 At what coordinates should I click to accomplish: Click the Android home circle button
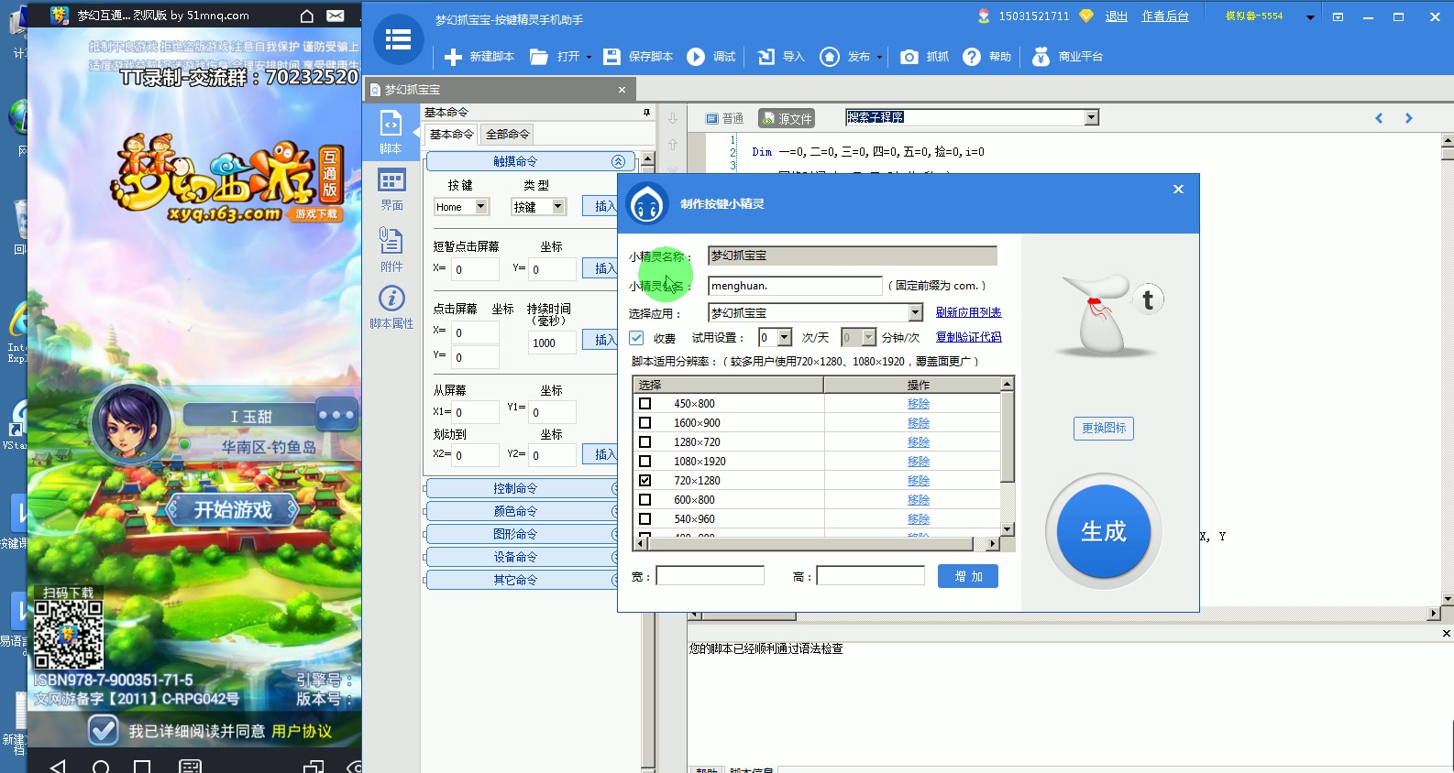click(101, 767)
